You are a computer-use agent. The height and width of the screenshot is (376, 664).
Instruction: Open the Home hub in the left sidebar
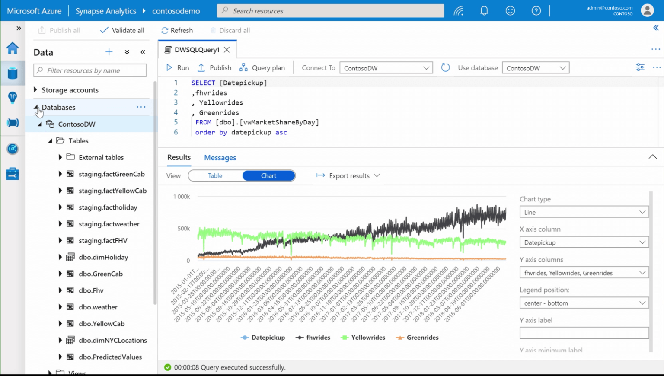point(13,48)
